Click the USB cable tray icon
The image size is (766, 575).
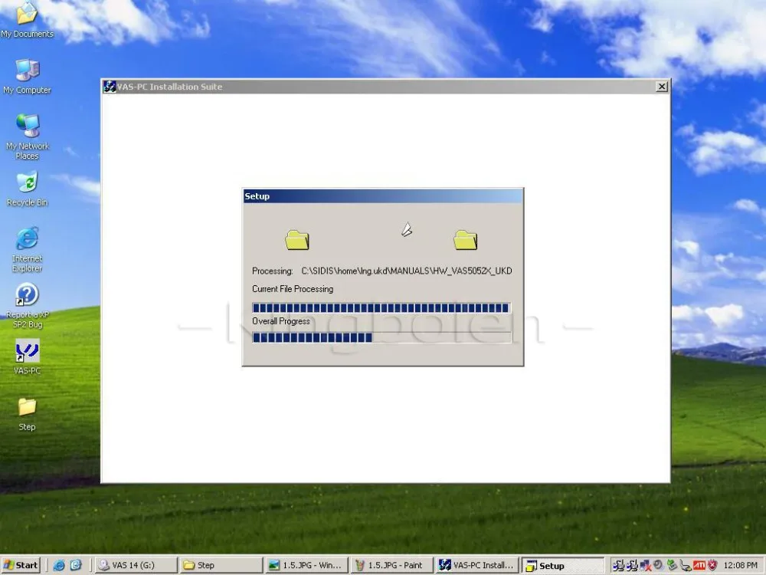coord(686,566)
